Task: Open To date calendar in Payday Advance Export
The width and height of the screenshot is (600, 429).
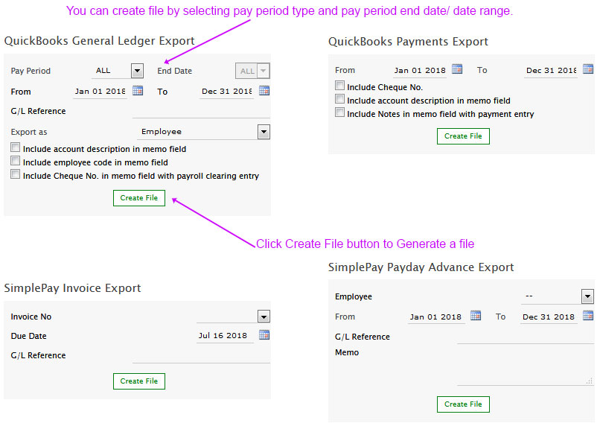Action: point(588,316)
